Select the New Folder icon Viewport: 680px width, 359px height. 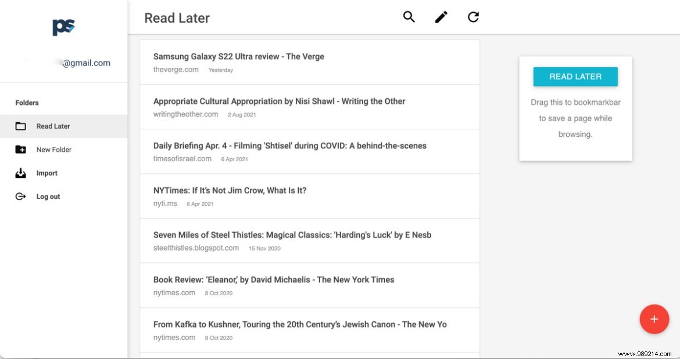(19, 149)
